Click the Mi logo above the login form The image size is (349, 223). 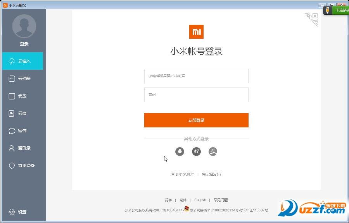[x=196, y=32]
